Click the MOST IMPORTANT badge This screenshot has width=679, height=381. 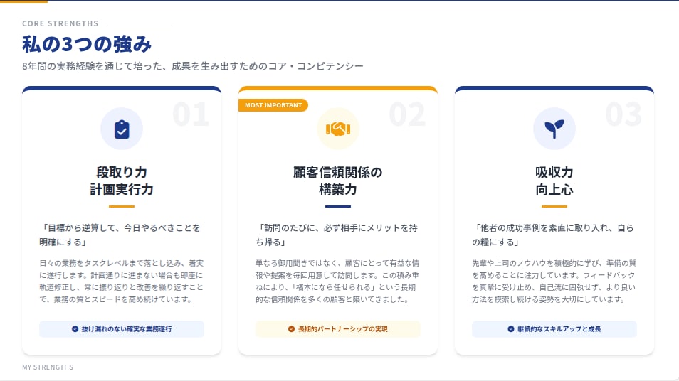coord(273,105)
